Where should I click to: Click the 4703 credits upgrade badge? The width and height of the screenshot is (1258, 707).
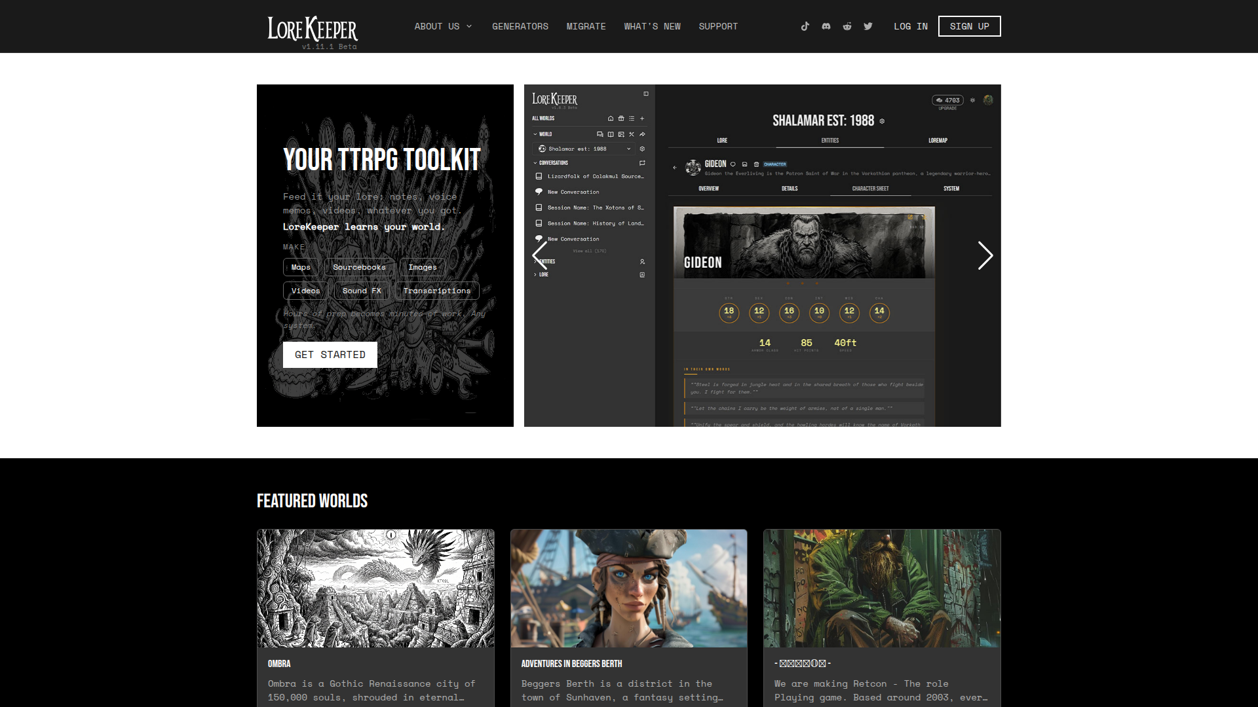point(947,101)
